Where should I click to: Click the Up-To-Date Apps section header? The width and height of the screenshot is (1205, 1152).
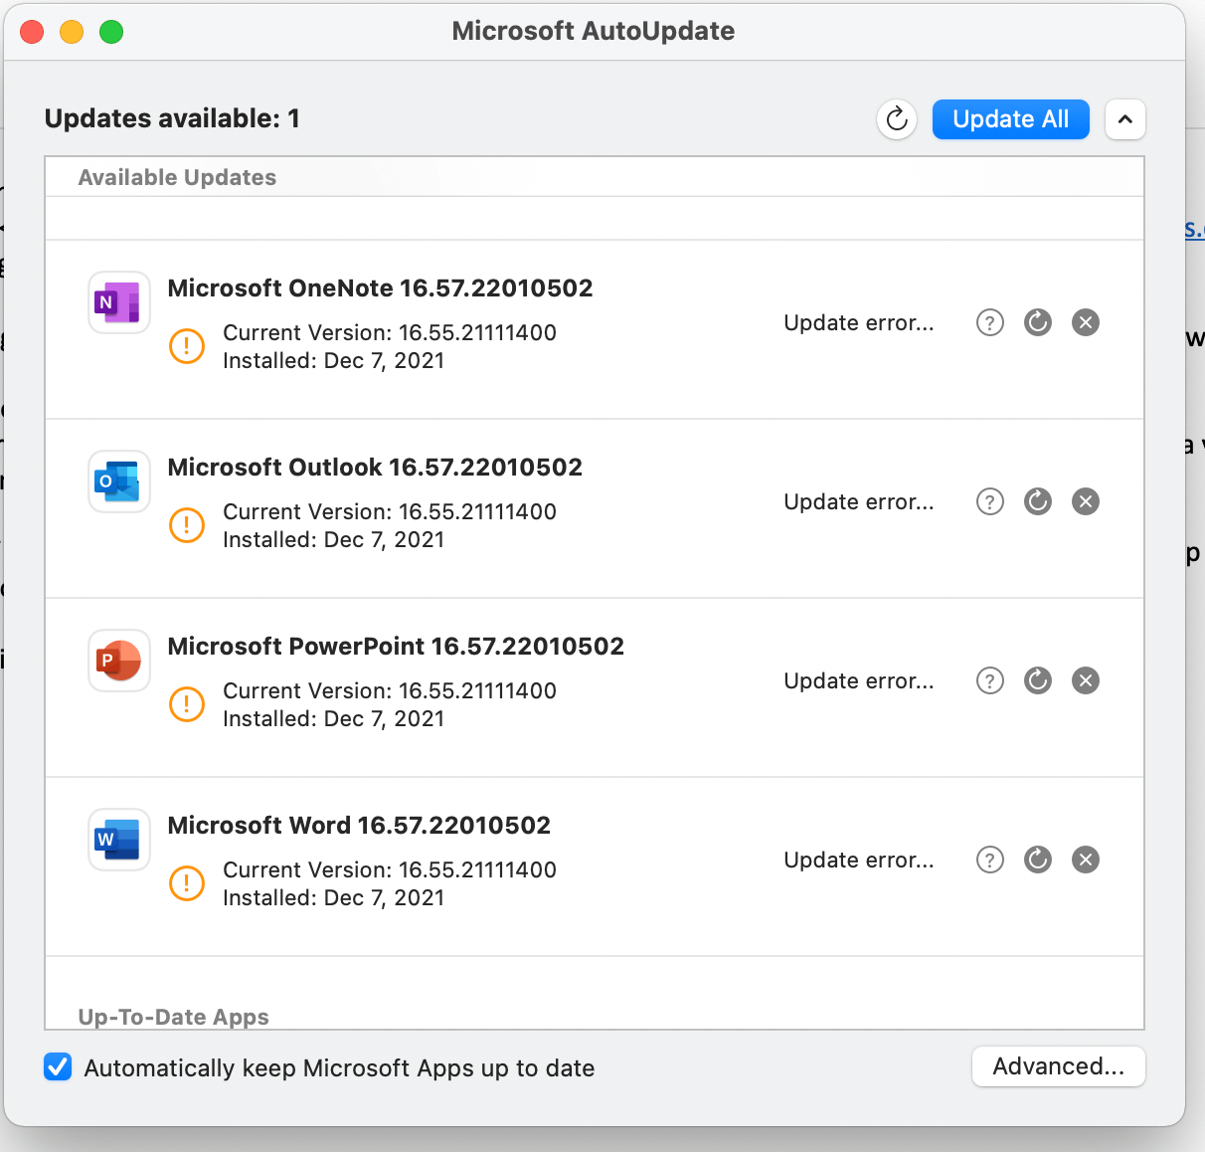(x=174, y=1017)
